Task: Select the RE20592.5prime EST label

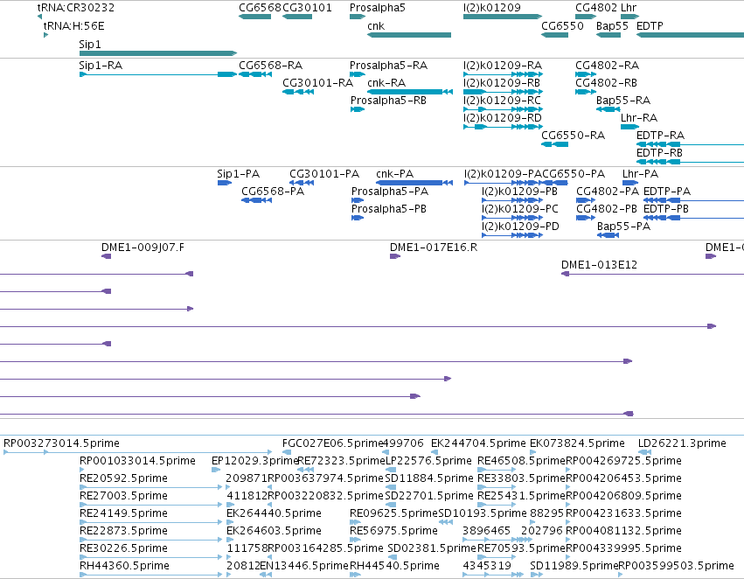Action: 123,479
